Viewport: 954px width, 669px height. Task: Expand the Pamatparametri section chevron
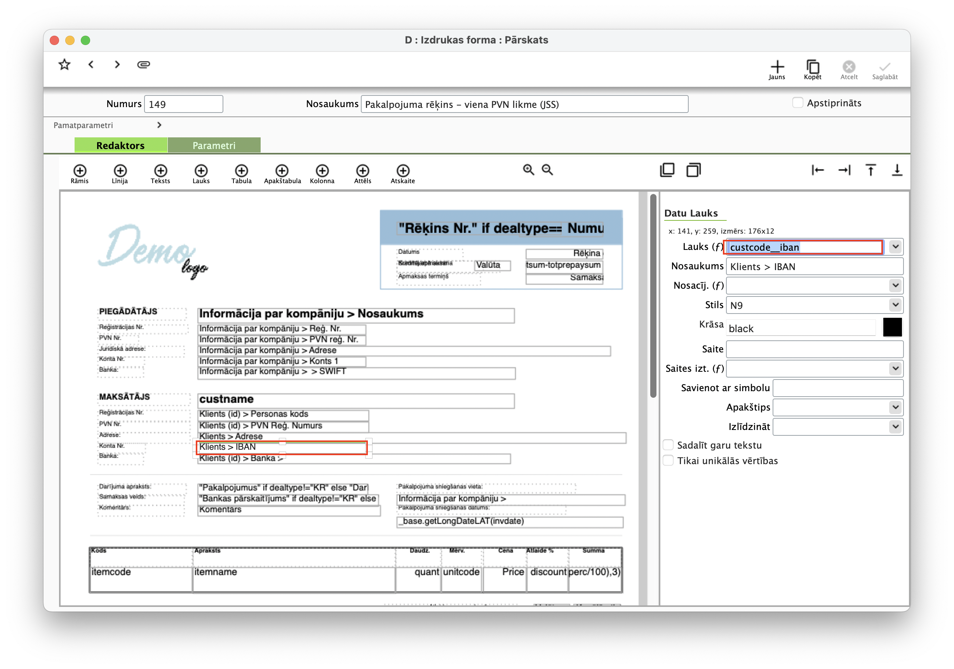point(159,125)
